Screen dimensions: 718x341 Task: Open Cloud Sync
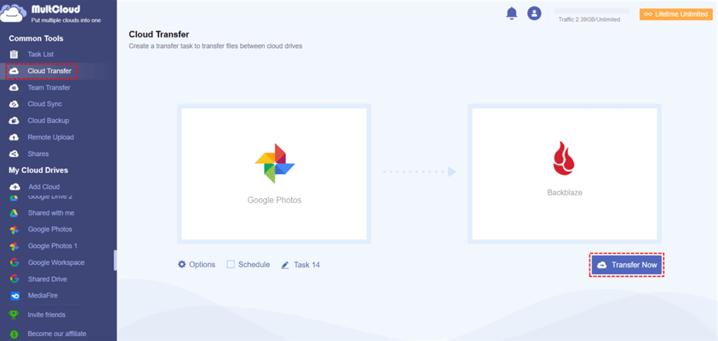coord(45,104)
